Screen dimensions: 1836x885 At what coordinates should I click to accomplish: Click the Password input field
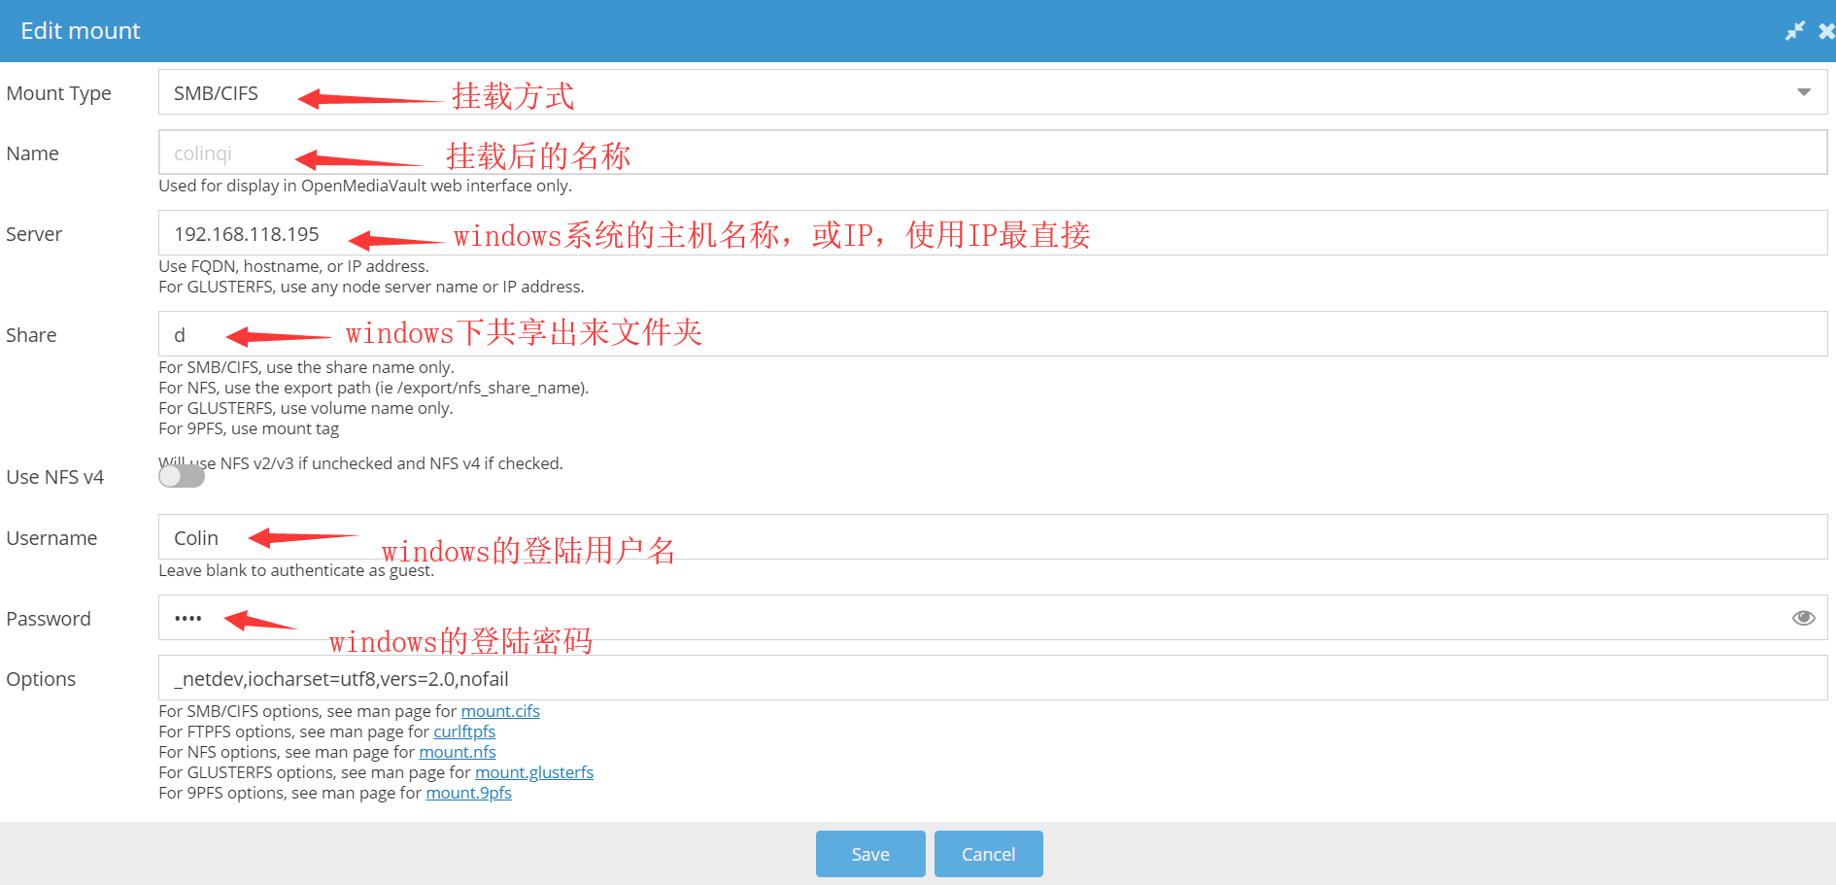993,618
